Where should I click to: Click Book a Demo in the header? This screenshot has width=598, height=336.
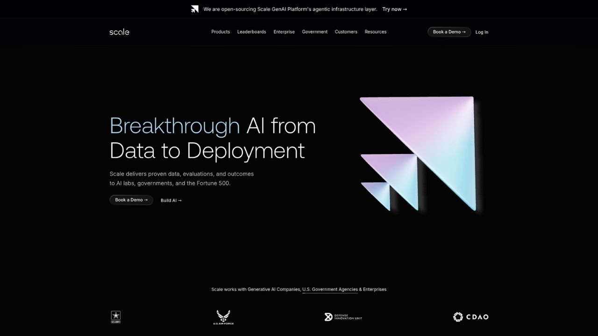pos(449,32)
